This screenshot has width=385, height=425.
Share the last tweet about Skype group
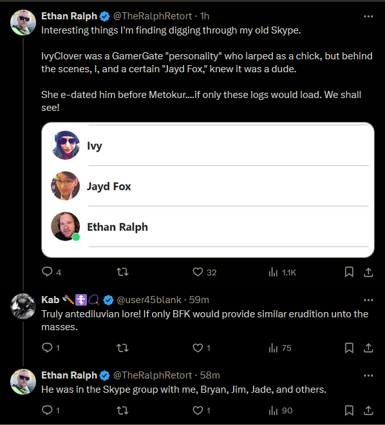click(368, 410)
